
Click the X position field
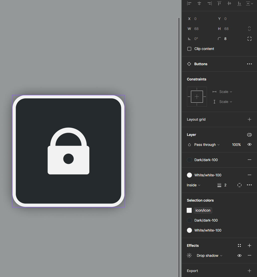[x=200, y=19]
